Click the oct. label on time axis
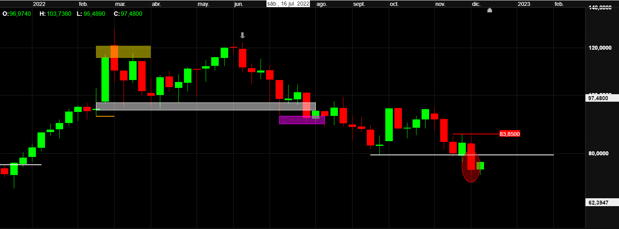 click(x=394, y=4)
